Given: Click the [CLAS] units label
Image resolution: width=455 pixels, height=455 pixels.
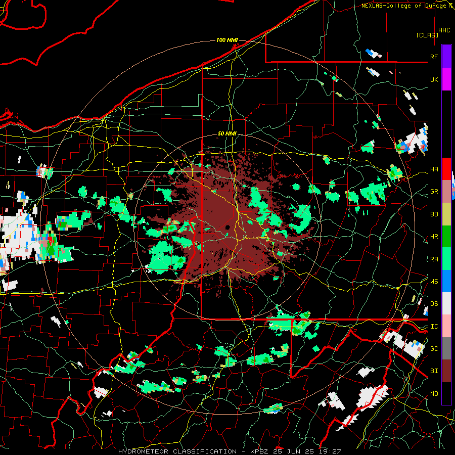Looking at the screenshot, I should [427, 35].
